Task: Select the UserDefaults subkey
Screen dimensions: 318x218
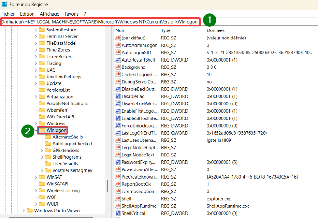Action: [x=65, y=164]
